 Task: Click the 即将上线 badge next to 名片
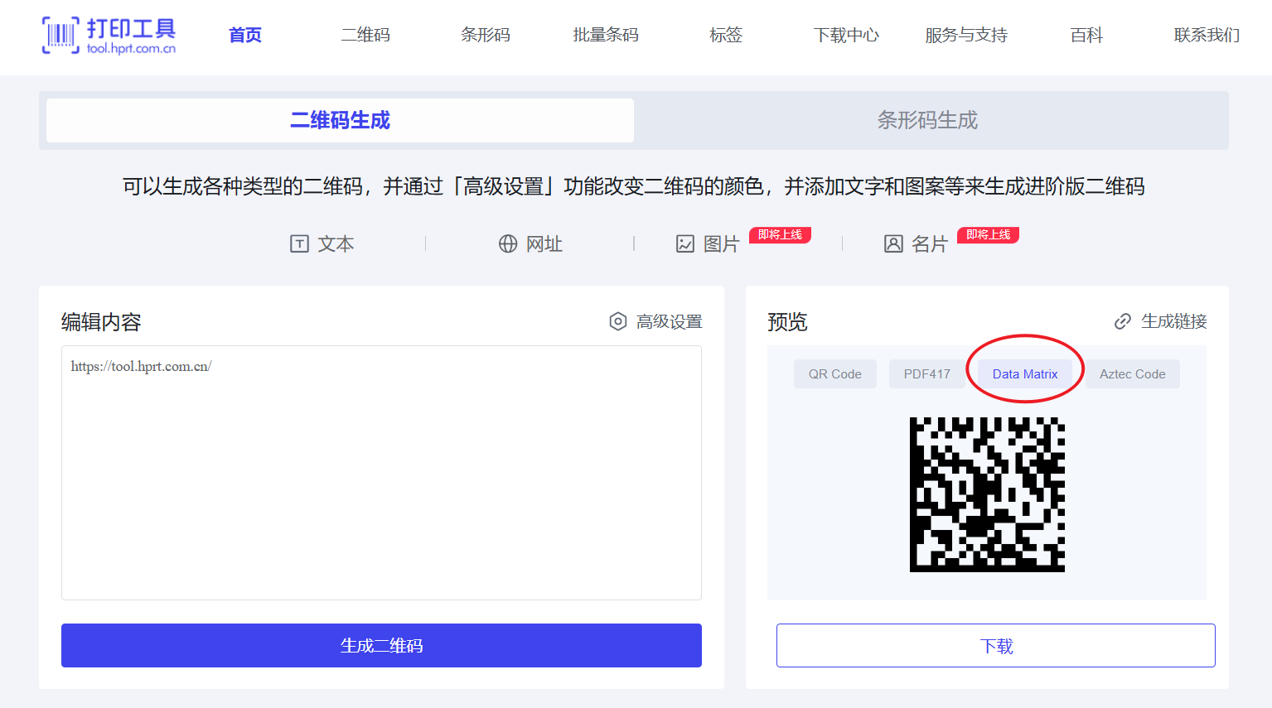click(988, 235)
